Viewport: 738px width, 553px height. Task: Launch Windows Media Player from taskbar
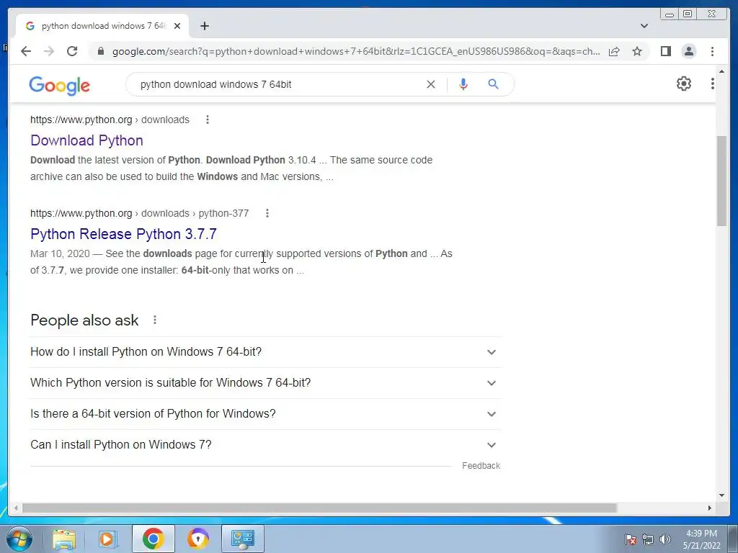coord(108,539)
